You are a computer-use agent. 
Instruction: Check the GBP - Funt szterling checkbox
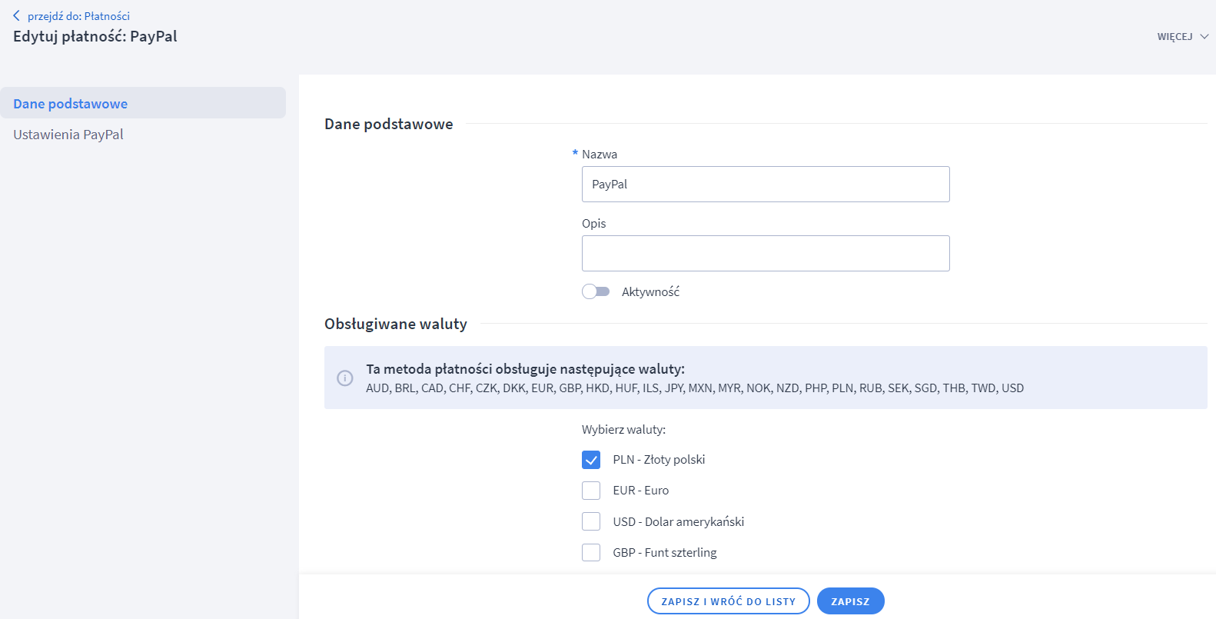[x=591, y=552]
